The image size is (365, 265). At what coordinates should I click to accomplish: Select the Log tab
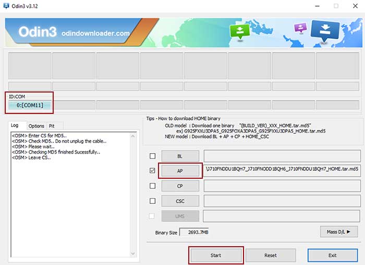pyautogui.click(x=15, y=125)
